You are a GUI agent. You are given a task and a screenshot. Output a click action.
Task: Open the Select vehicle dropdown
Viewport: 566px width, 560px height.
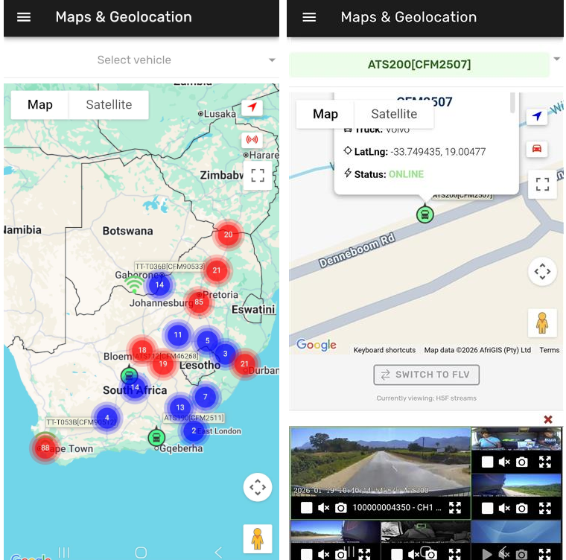pos(141,60)
